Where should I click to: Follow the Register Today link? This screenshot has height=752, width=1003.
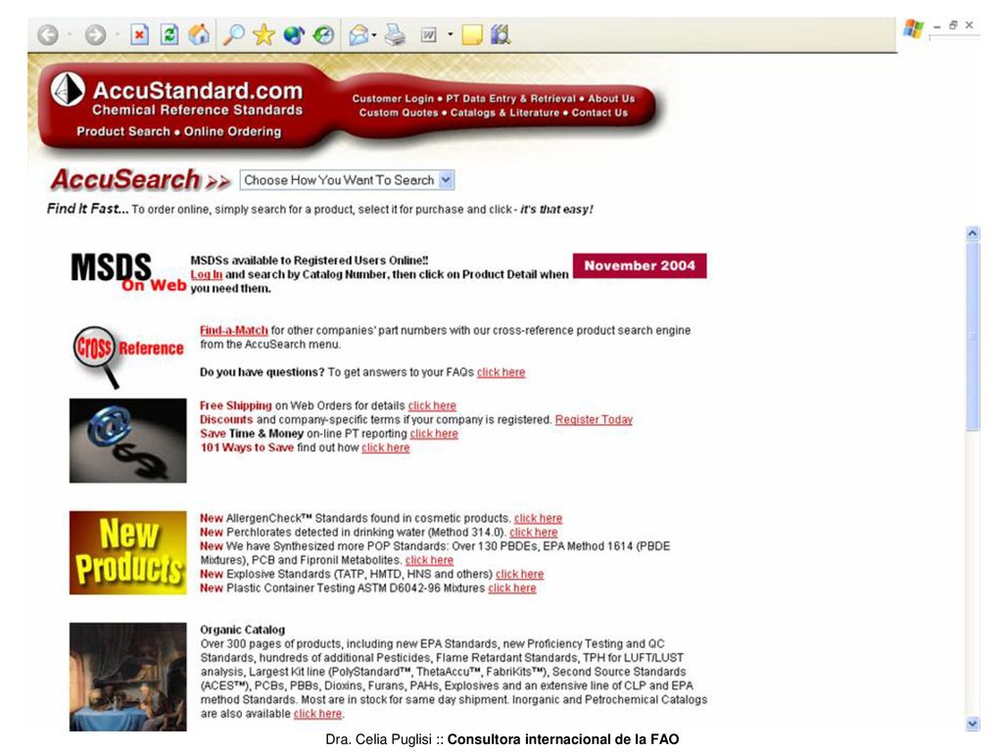594,420
